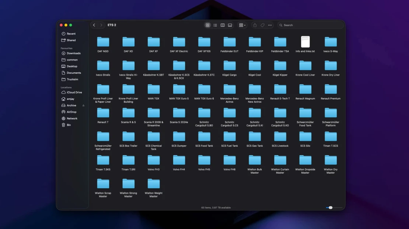Open AirDrop in the sidebar
This screenshot has width=409, height=229.
(x=72, y=112)
